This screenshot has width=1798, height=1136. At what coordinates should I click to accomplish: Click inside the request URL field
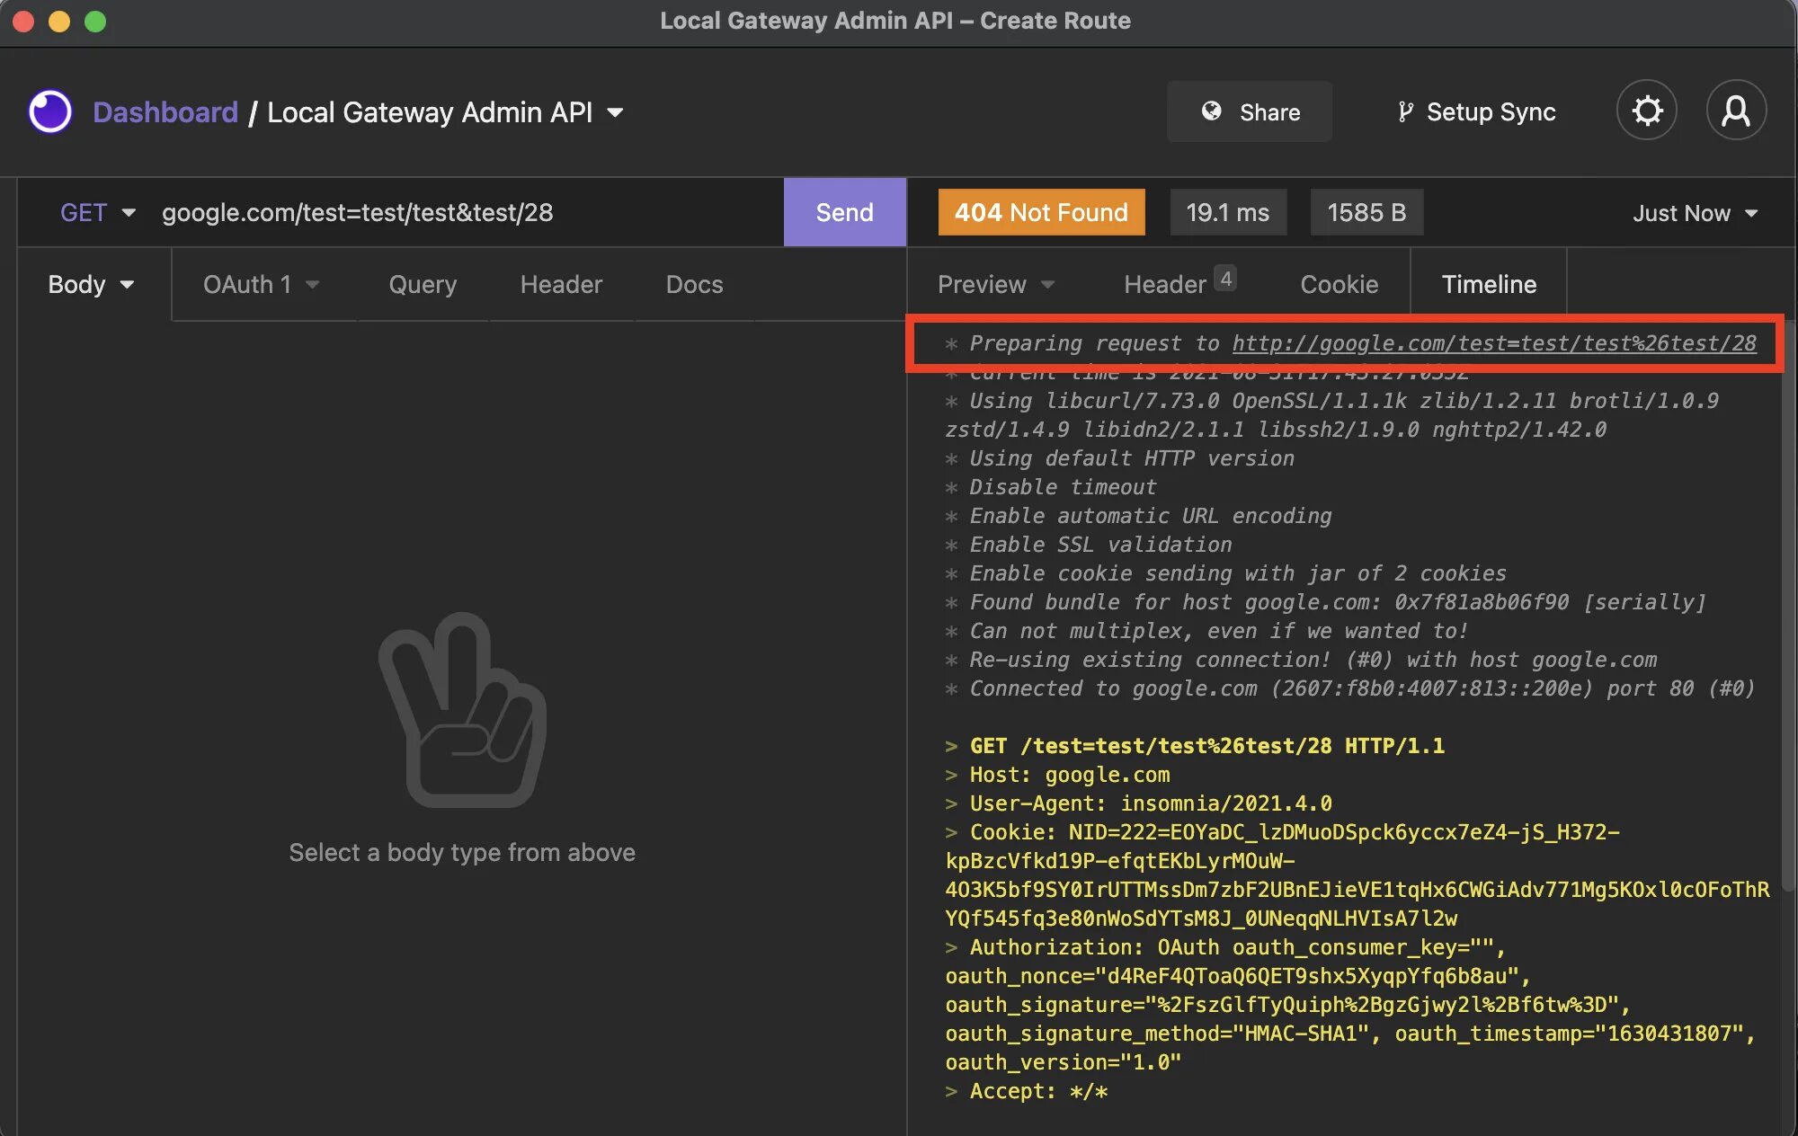click(x=449, y=213)
